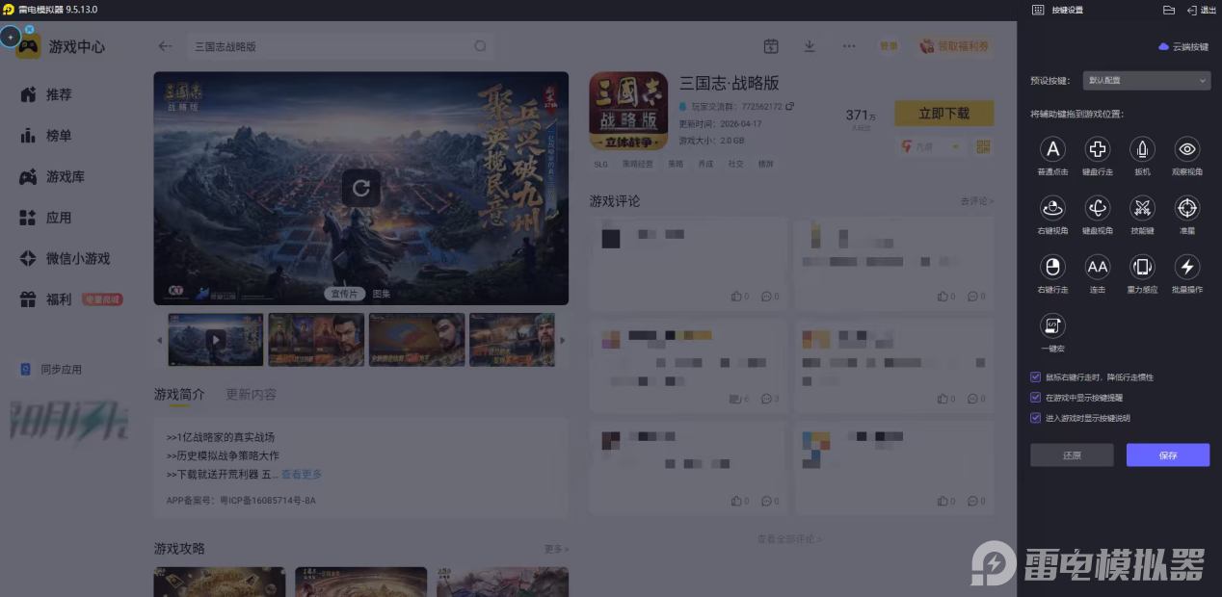Open 榜单 in the sidebar
This screenshot has height=597, width=1222.
(46, 136)
